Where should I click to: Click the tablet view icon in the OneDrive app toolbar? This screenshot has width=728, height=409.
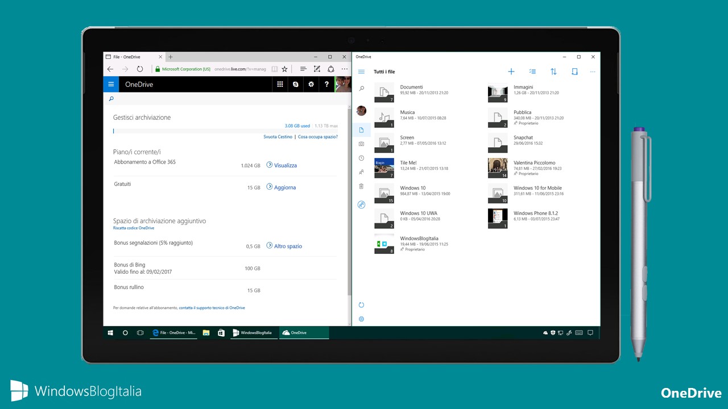tap(574, 72)
